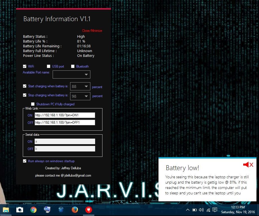Open the Action Center notifications icon
The image size is (259, 216).
[x=215, y=210]
